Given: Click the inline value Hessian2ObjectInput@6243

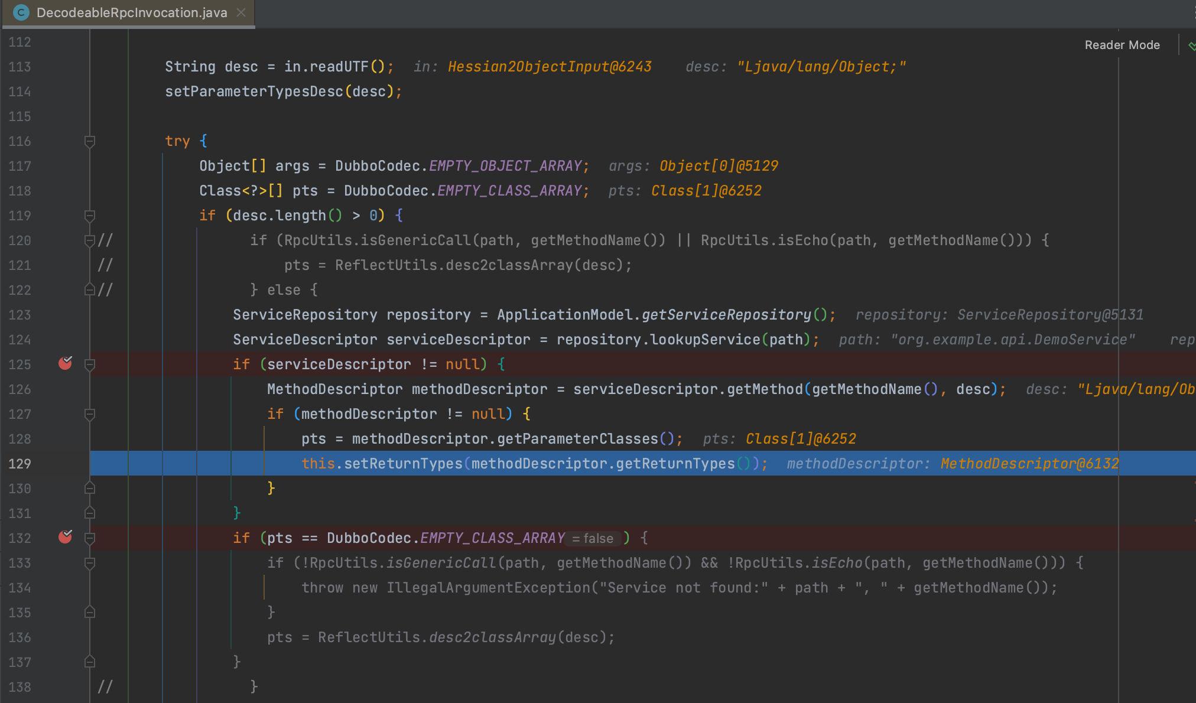Looking at the screenshot, I should pos(550,67).
